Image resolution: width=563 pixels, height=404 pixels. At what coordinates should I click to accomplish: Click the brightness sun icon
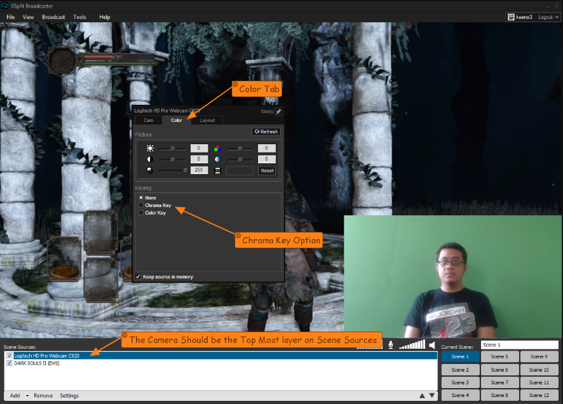pyautogui.click(x=150, y=148)
